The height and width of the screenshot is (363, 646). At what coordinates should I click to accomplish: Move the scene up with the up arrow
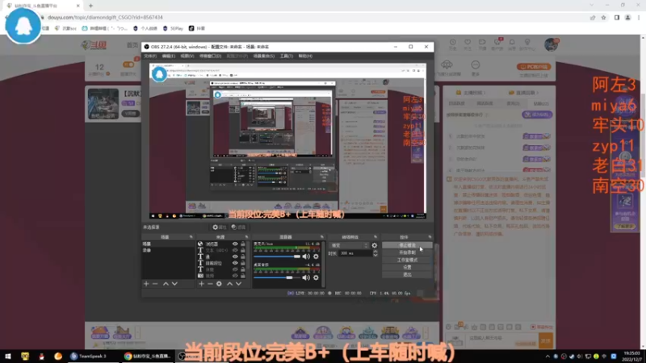(x=166, y=284)
